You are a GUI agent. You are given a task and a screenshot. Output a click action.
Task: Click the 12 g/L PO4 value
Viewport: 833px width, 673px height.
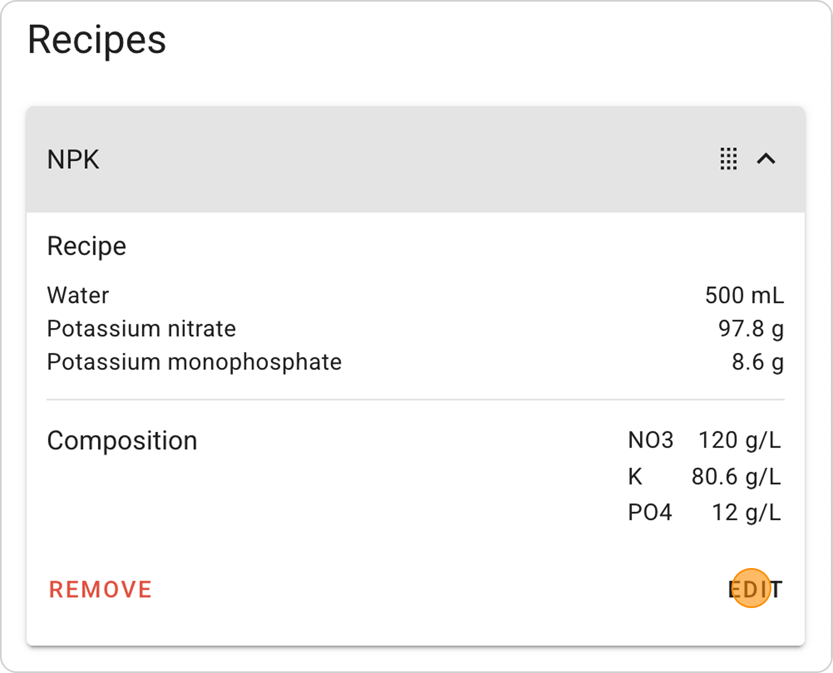pyautogui.click(x=746, y=512)
